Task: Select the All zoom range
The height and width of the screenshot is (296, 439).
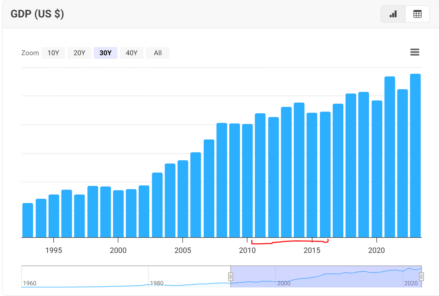Action: click(x=158, y=53)
